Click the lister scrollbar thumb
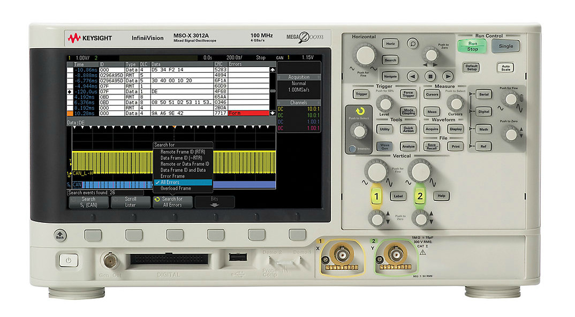This screenshot has width=575, height=317. pyautogui.click(x=273, y=90)
